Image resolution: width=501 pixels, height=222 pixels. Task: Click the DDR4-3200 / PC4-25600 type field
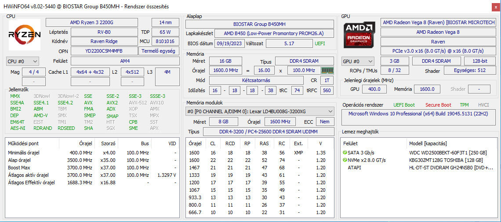269,132
